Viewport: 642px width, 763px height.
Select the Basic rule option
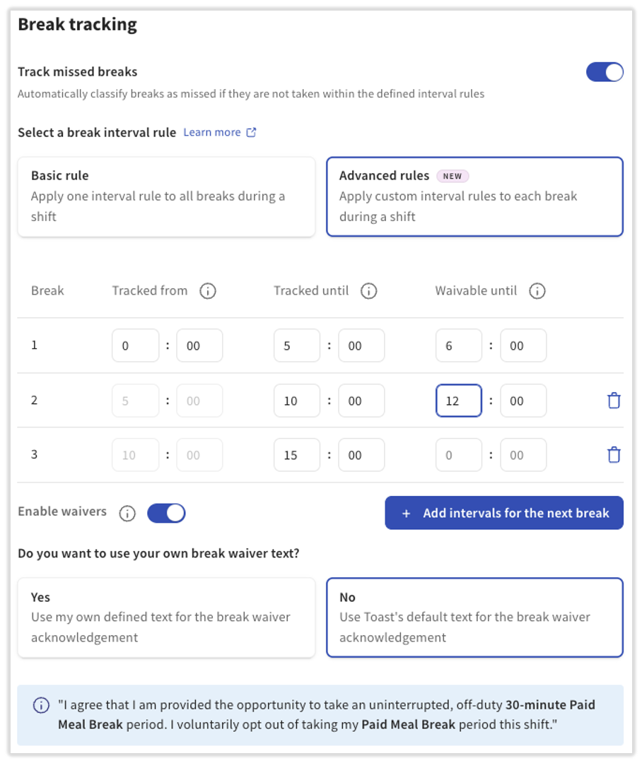tap(166, 196)
